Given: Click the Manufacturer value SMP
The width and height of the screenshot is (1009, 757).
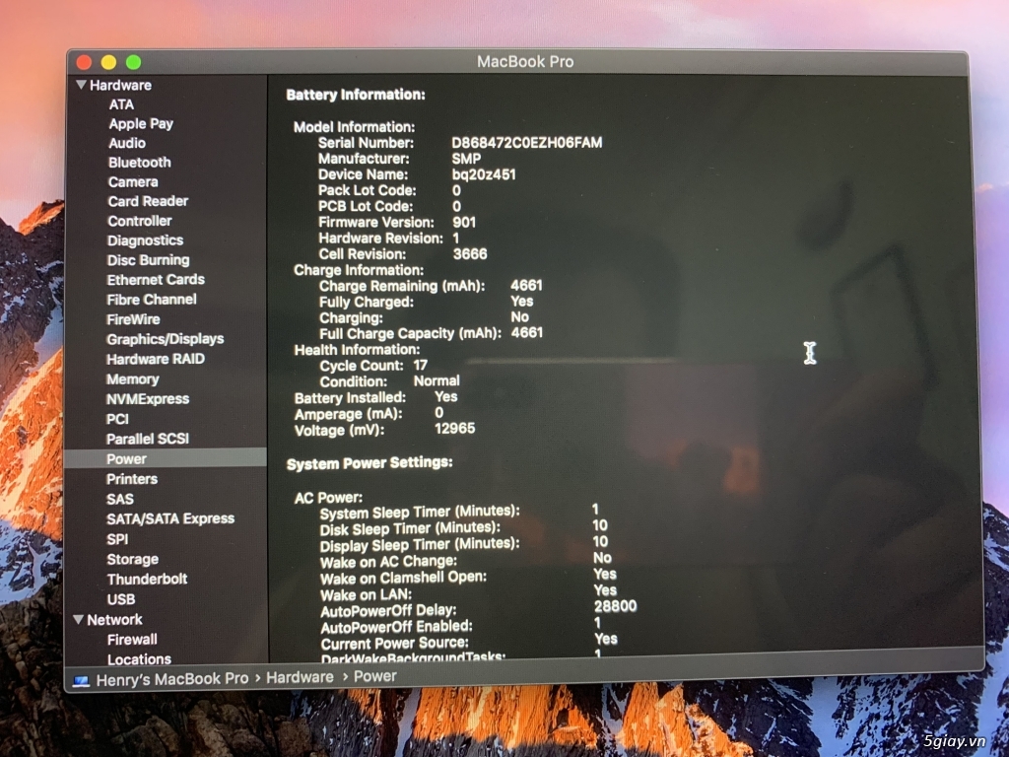Looking at the screenshot, I should [466, 159].
